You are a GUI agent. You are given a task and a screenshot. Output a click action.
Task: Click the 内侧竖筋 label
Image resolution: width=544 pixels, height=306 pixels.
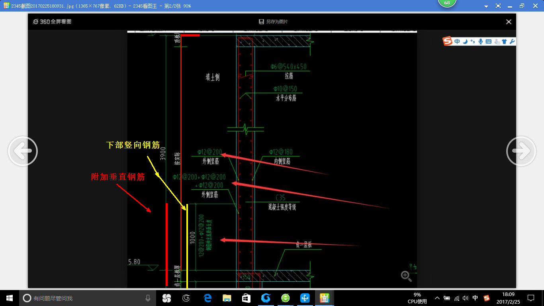click(x=282, y=161)
